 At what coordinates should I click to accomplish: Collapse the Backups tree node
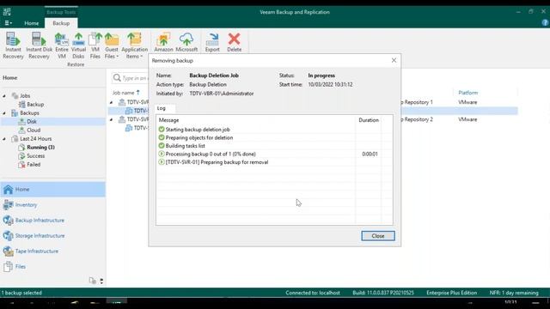4,112
